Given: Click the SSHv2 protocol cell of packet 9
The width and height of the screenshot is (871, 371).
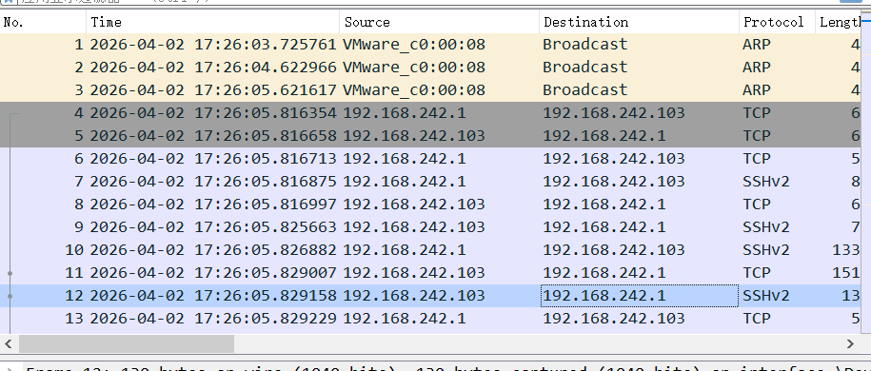Looking at the screenshot, I should [766, 227].
